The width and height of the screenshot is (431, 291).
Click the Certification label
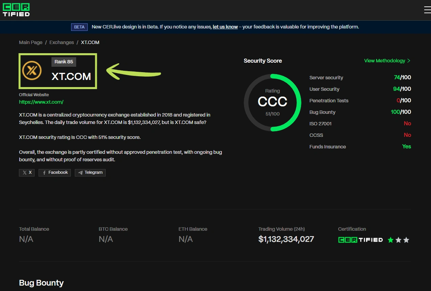click(x=352, y=229)
